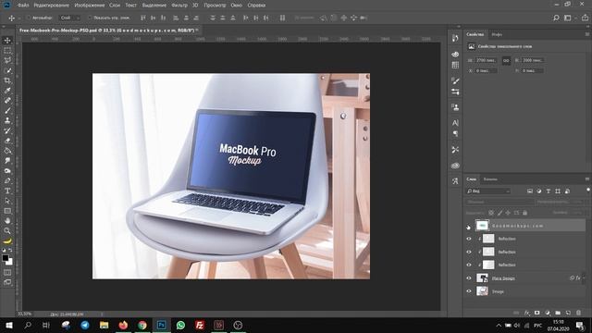Select the Pen tool
Screen dimensions: 592x333
click(7, 181)
